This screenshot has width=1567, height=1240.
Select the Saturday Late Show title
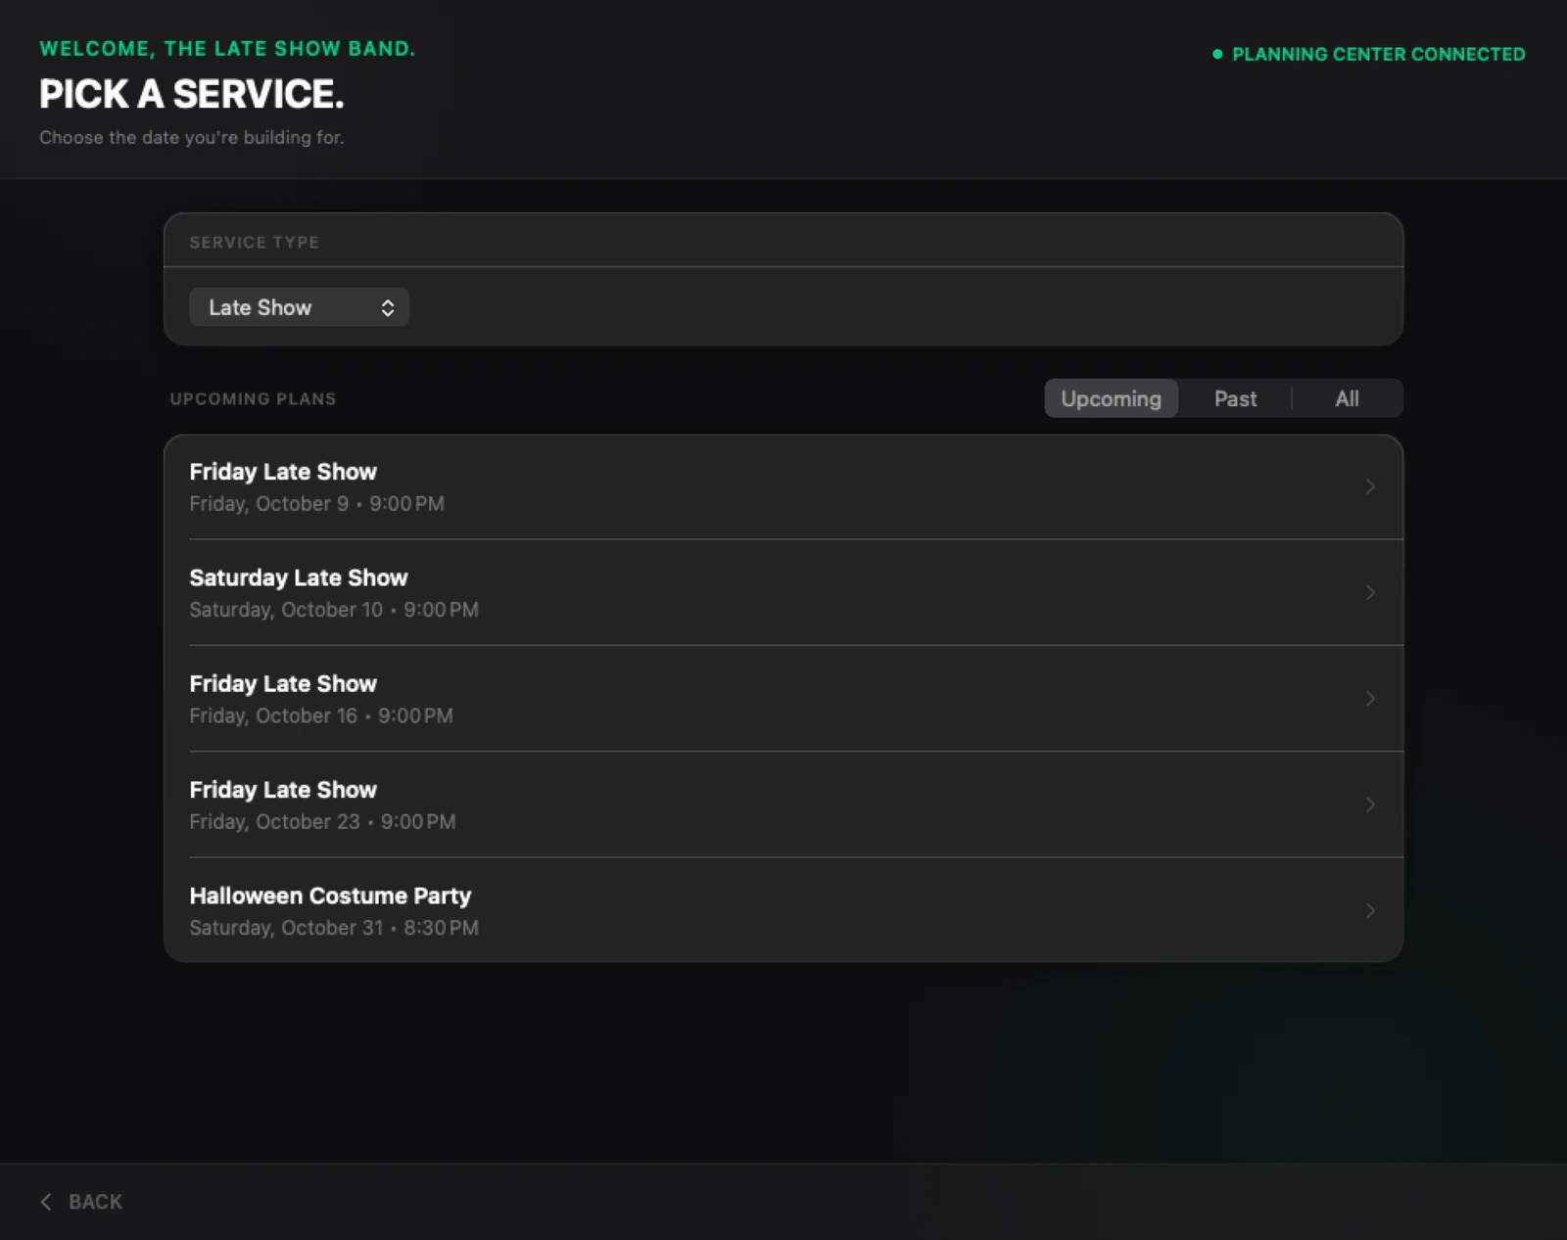click(299, 577)
